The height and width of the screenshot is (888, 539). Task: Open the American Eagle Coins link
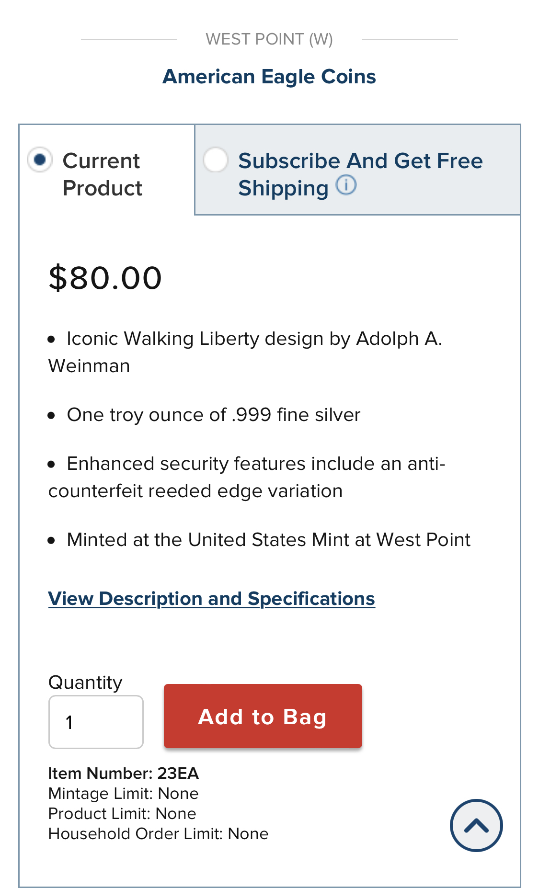pos(269,77)
